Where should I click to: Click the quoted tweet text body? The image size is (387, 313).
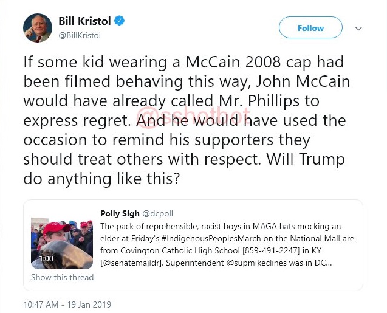227,244
